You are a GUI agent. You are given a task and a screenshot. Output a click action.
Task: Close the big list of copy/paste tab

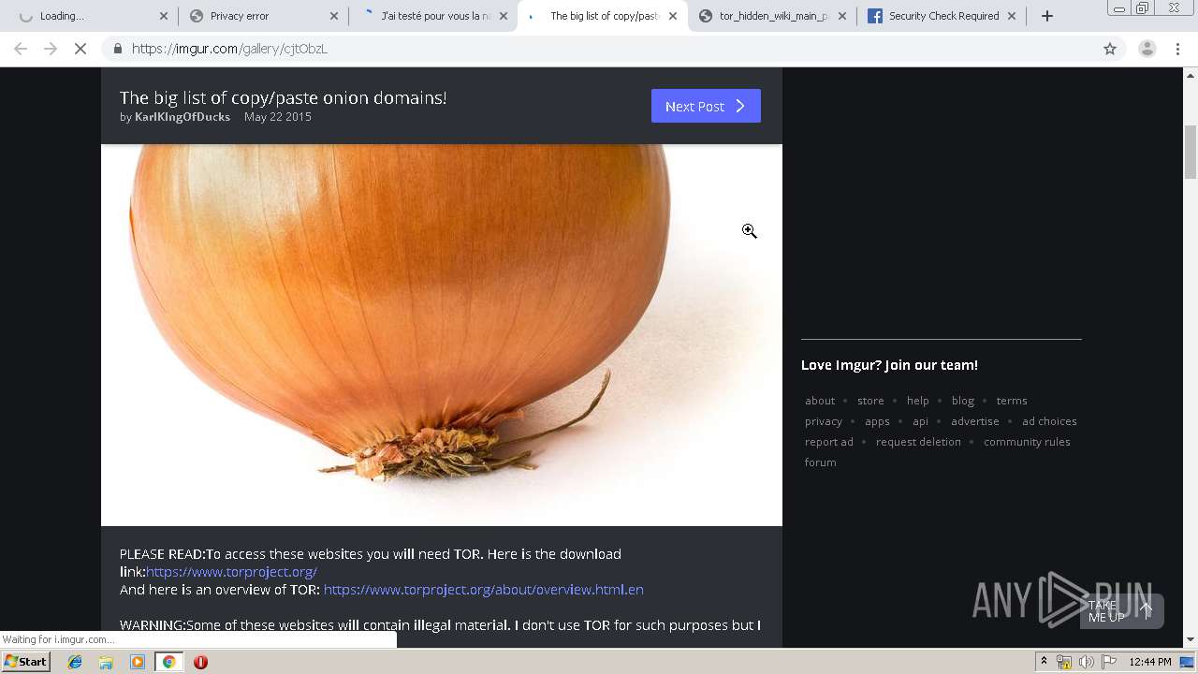tap(673, 16)
